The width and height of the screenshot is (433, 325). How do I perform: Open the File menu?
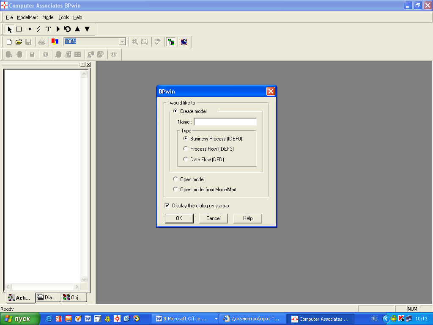9,17
